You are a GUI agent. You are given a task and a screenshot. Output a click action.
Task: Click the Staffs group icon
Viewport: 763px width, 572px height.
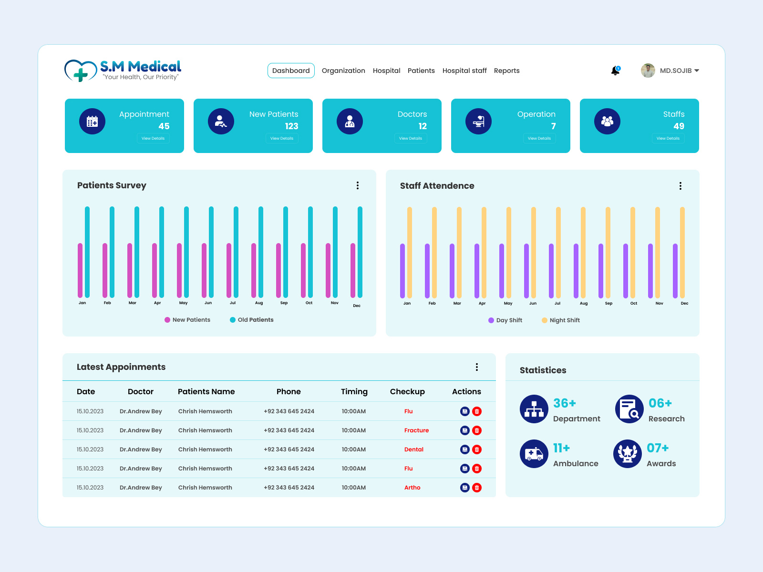pyautogui.click(x=607, y=121)
